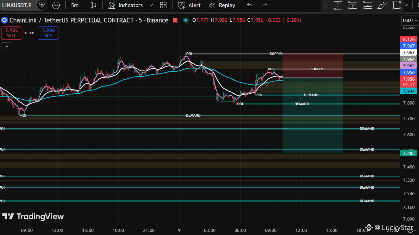Select the price range measuring tool
Image resolution: width=419 pixels, height=235 pixels.
tap(338, 5)
